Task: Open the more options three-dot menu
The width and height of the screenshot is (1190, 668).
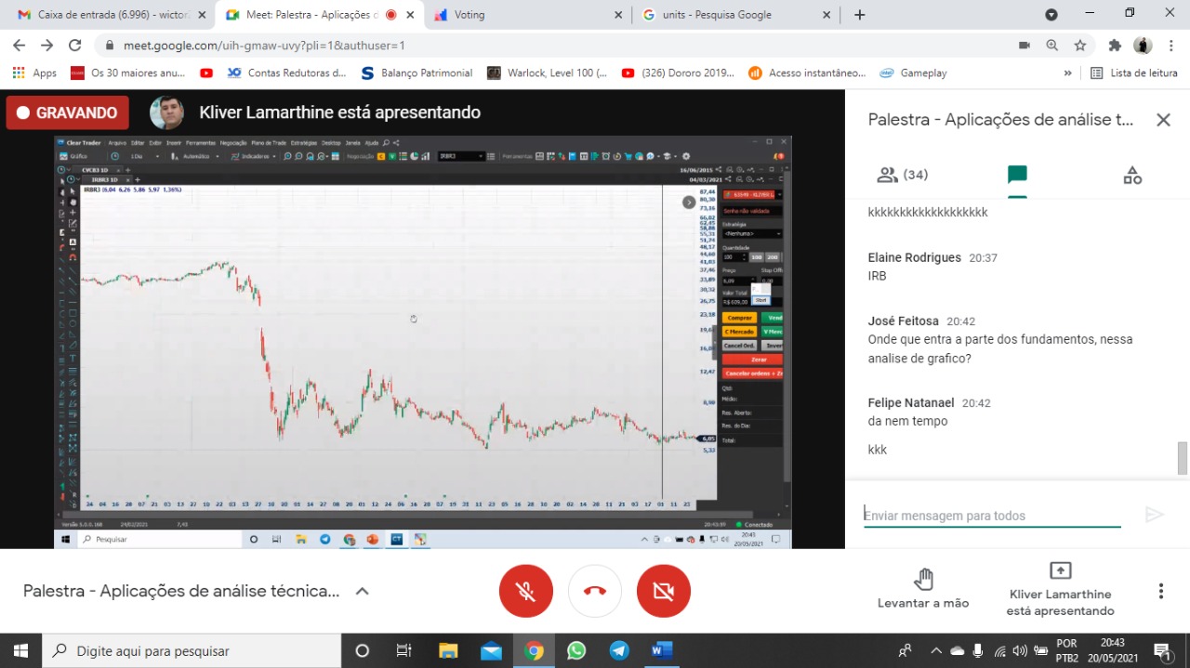Action: coord(1160,591)
